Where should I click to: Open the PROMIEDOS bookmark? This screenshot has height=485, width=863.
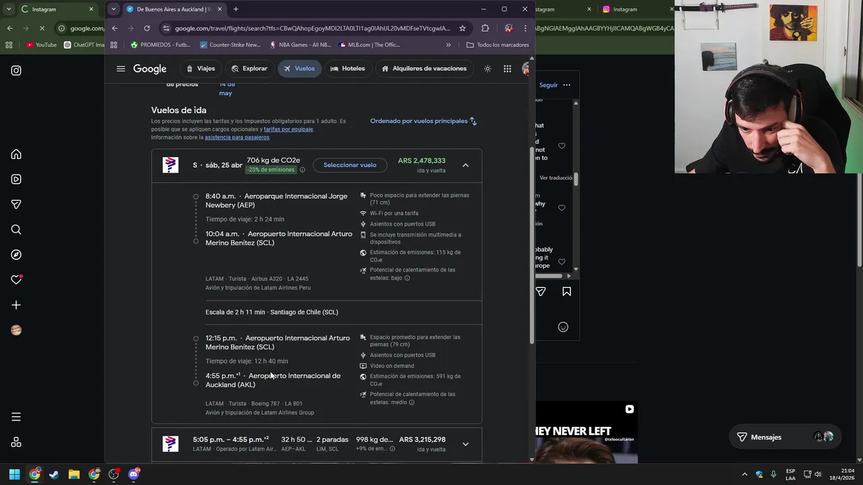(160, 45)
